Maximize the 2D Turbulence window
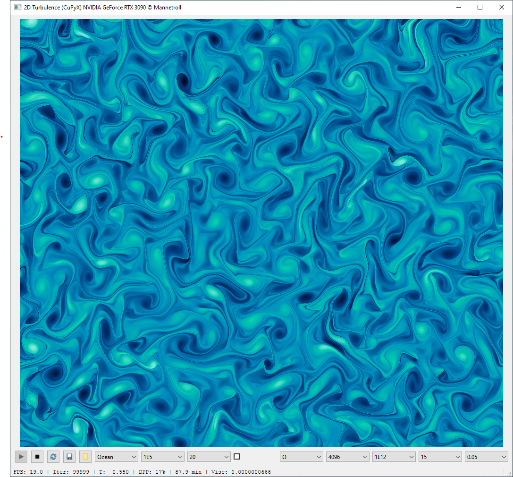This screenshot has width=513, height=477. click(480, 7)
